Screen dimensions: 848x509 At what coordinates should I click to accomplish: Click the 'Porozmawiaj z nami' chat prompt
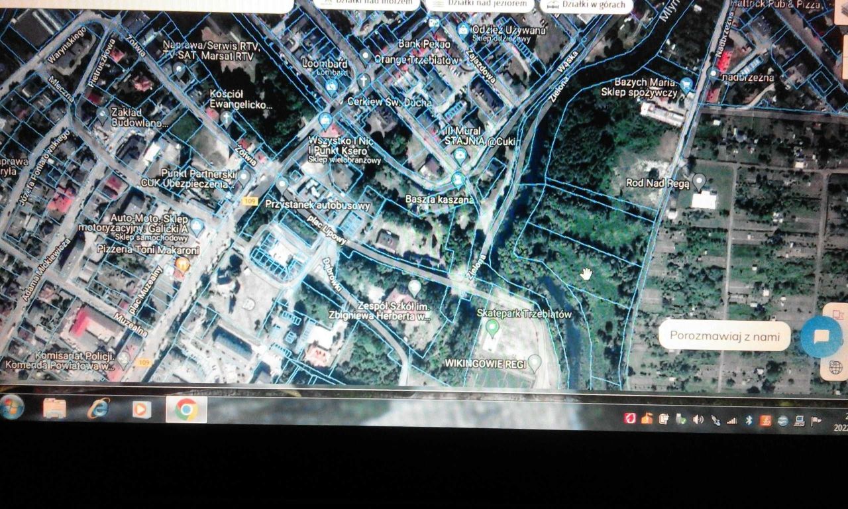click(724, 336)
